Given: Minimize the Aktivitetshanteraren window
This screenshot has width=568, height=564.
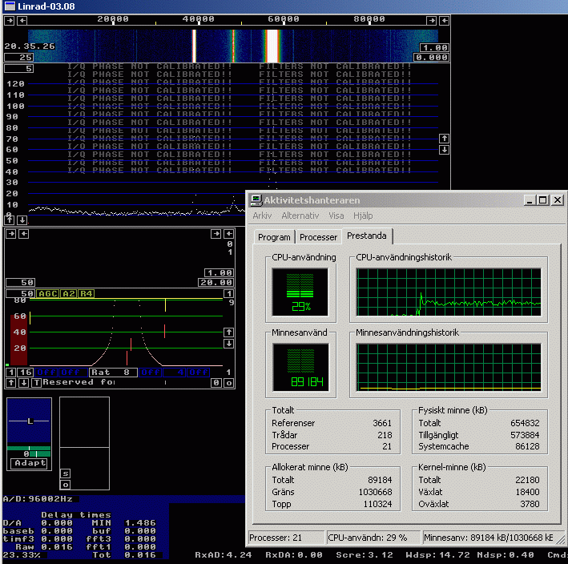Looking at the screenshot, I should click(530, 200).
